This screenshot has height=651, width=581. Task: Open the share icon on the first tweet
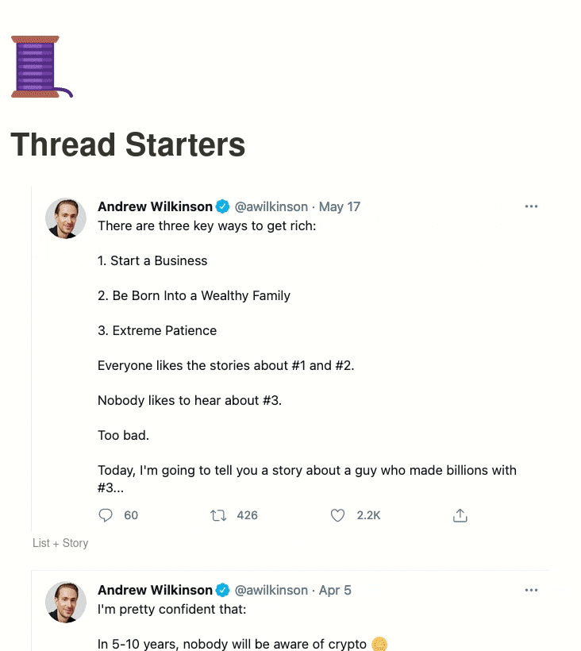460,514
